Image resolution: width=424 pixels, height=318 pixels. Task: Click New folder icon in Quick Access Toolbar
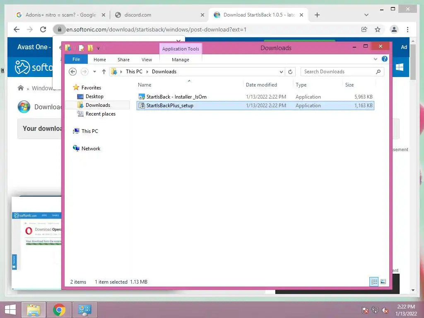90,48
